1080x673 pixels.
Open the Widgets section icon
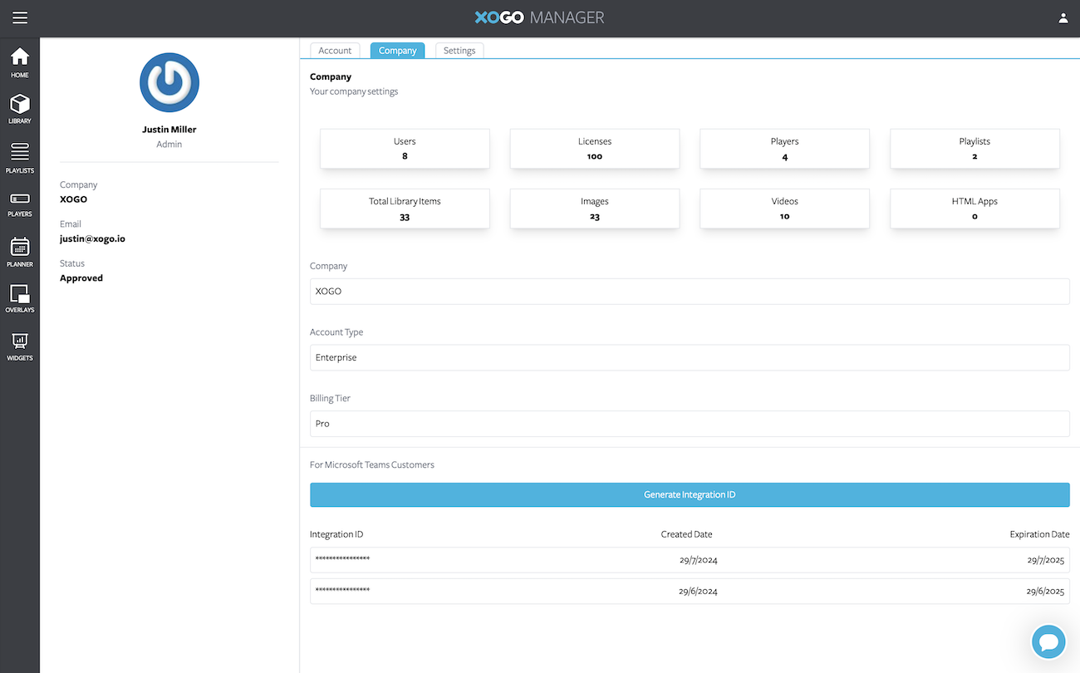coord(19,345)
